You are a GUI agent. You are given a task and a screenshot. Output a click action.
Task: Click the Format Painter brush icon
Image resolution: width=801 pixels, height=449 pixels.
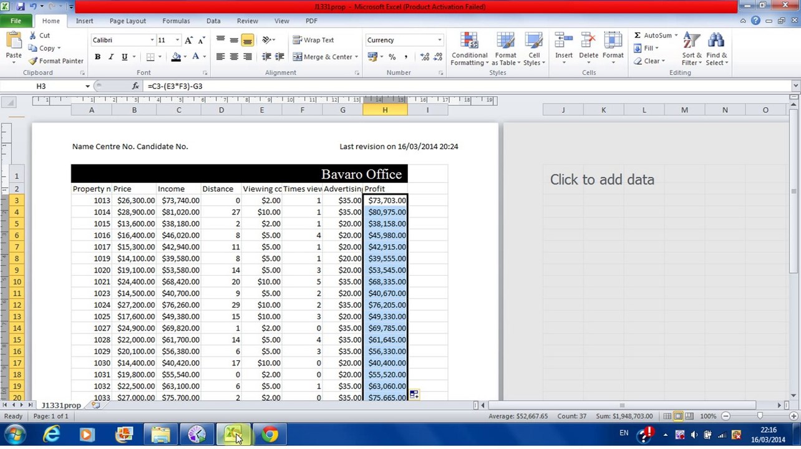click(x=33, y=61)
